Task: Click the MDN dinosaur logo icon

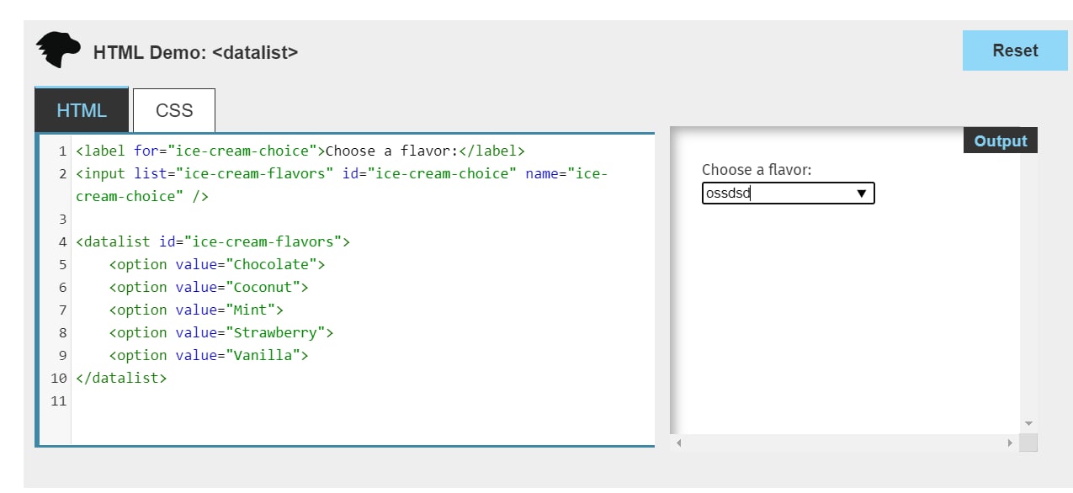Action: tap(58, 50)
